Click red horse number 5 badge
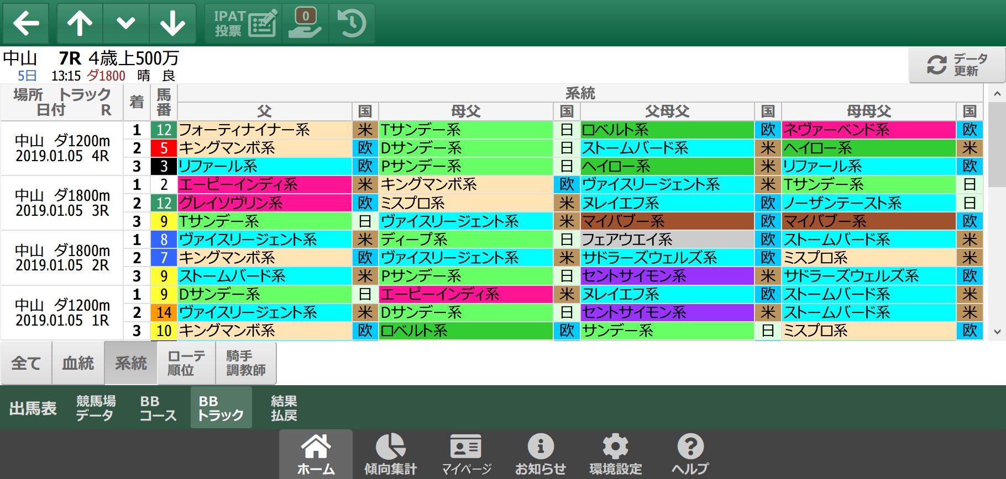Viewport: 1006px width, 479px height. click(164, 148)
